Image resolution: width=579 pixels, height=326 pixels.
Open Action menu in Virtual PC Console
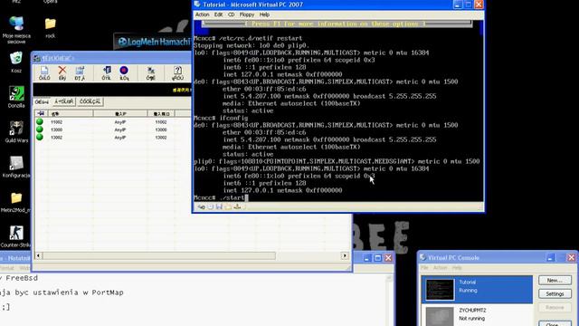(x=440, y=268)
